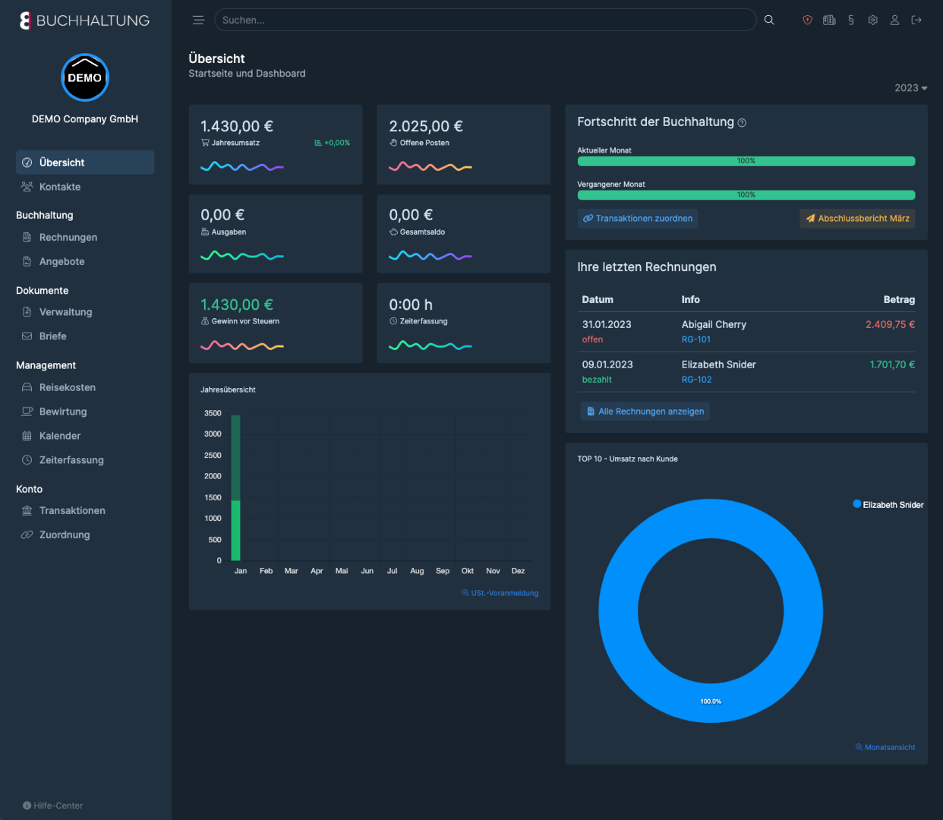
Task: Open the accounting books icon in the toolbar
Action: (829, 20)
